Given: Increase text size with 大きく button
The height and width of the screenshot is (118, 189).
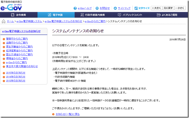Looking at the screenshot, I should coord(156,8).
